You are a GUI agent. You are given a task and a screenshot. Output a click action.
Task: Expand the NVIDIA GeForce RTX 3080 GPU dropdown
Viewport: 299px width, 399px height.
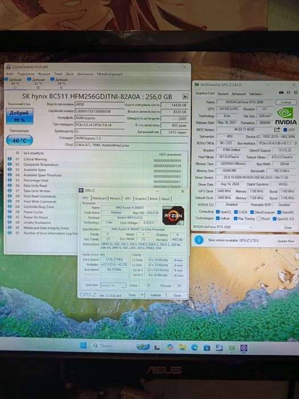[223, 227]
